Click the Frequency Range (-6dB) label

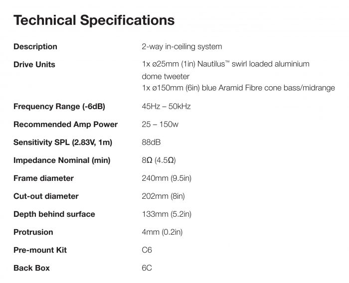coord(59,107)
